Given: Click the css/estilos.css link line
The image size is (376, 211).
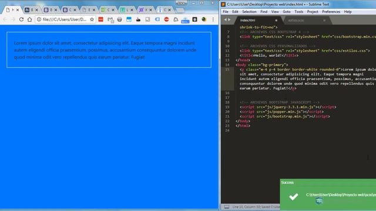Looking at the screenshot, I should pos(304,51).
